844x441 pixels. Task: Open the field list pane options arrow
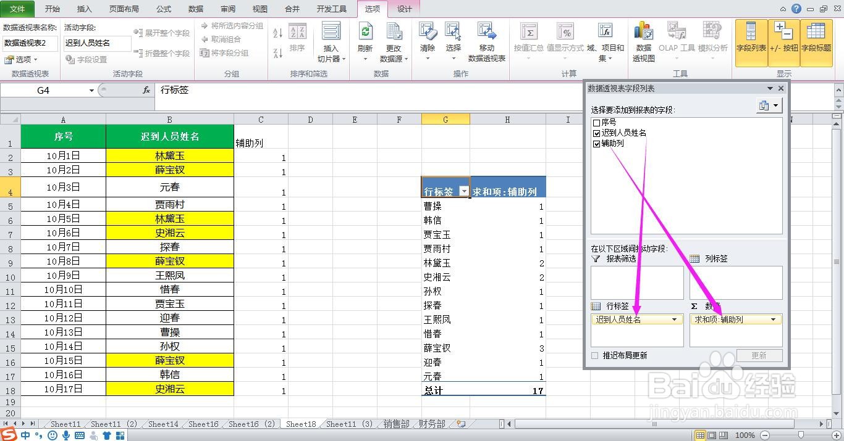click(x=770, y=88)
